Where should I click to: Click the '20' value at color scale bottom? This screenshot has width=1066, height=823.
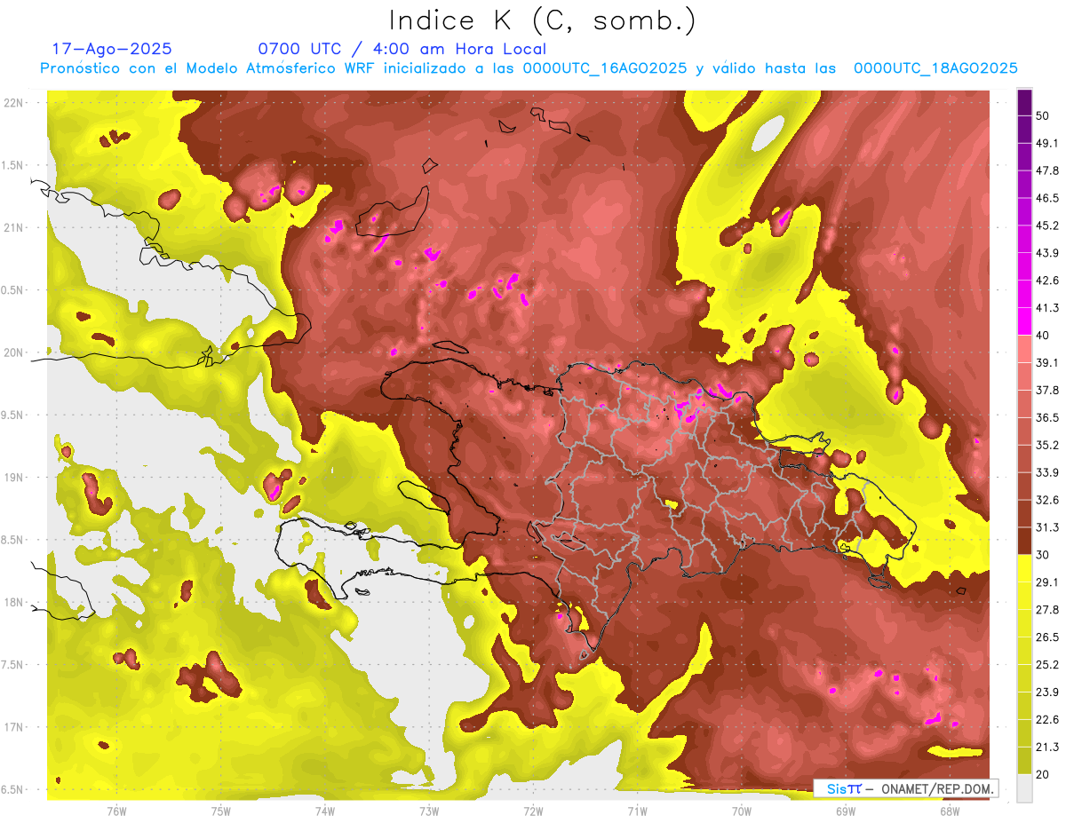1043,775
